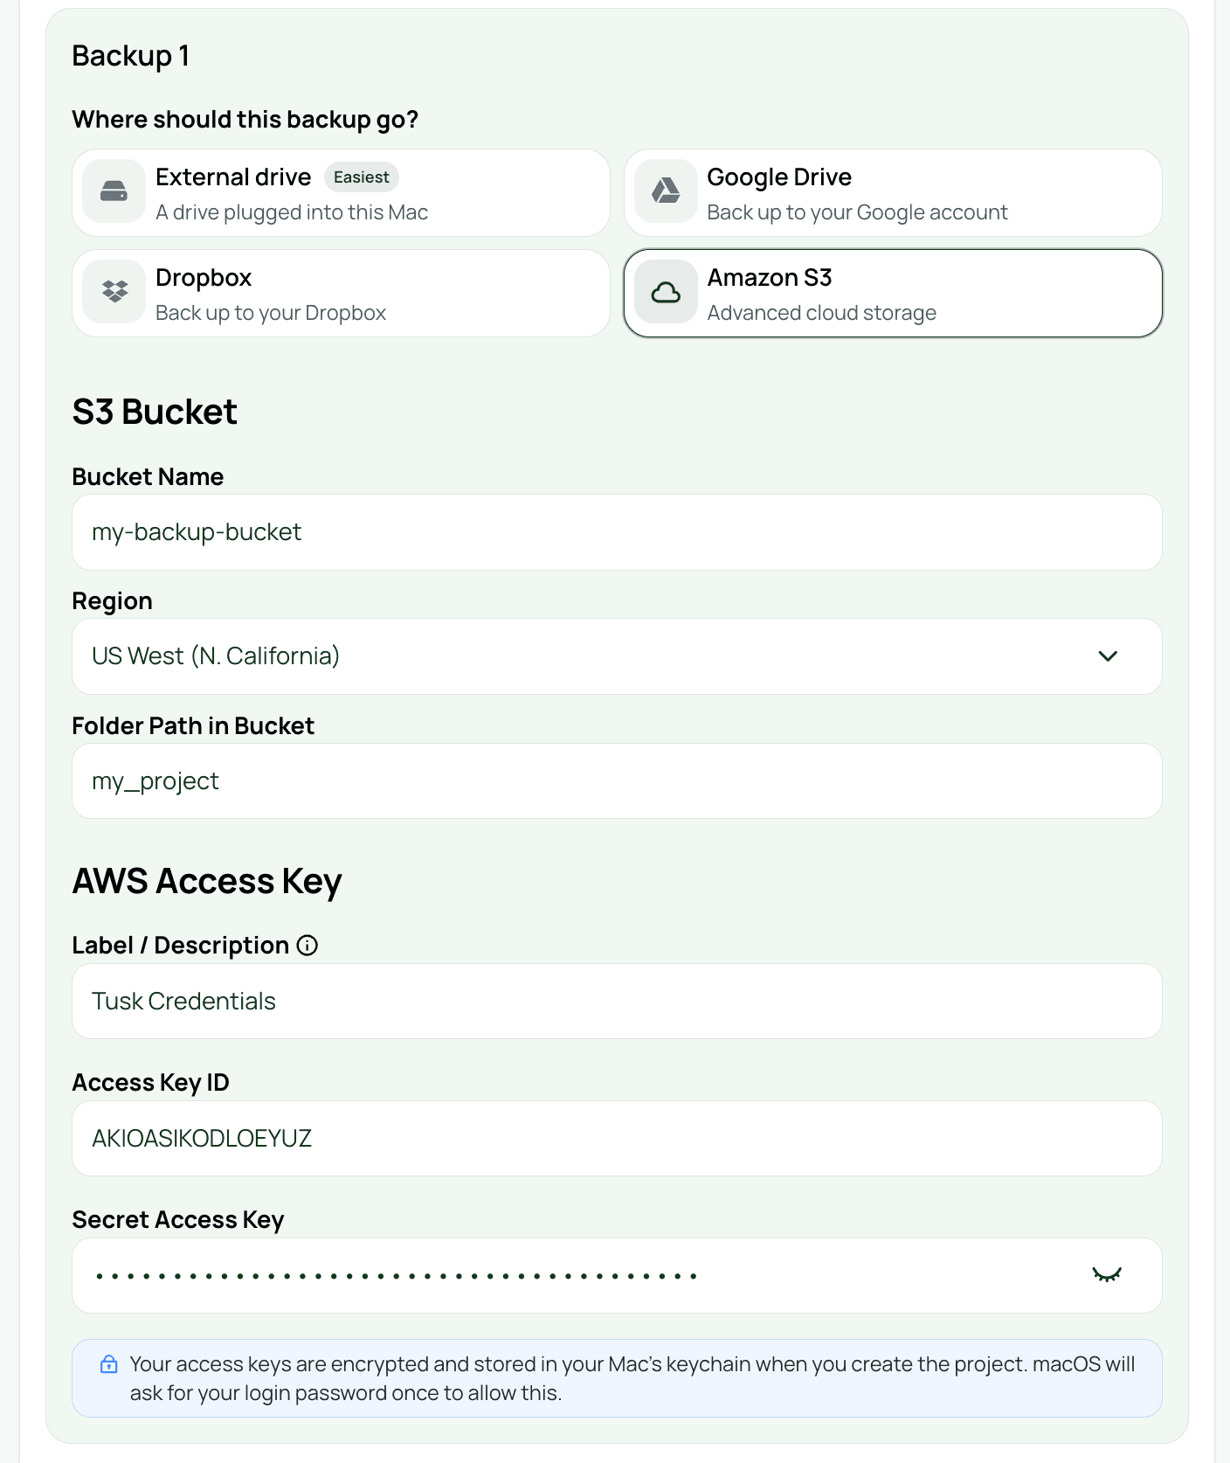Screen dimensions: 1230x1463
Task: Click 'Back up to your Google account' text
Action: [857, 212]
